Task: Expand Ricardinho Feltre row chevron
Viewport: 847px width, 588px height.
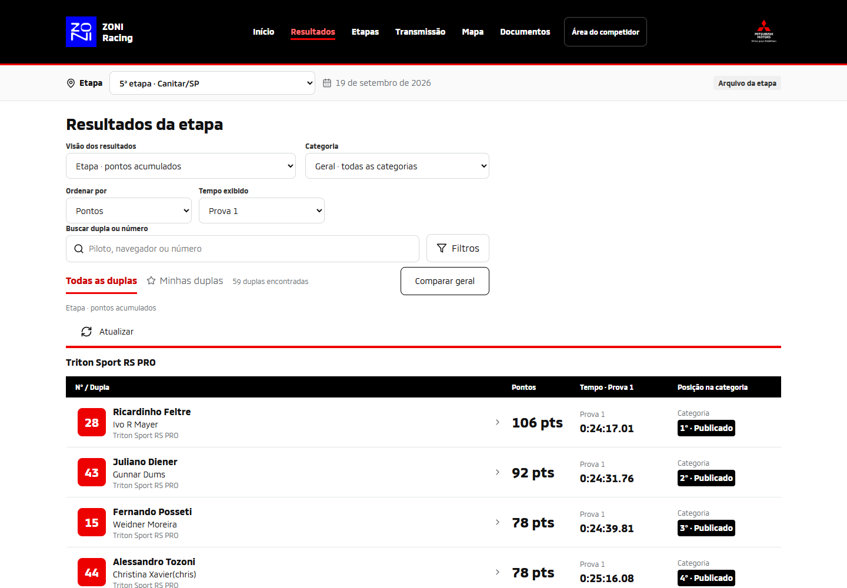Action: [498, 422]
